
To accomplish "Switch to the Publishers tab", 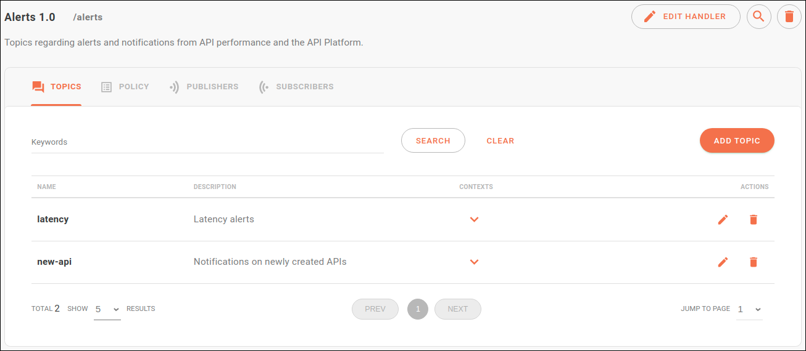I will click(x=204, y=87).
